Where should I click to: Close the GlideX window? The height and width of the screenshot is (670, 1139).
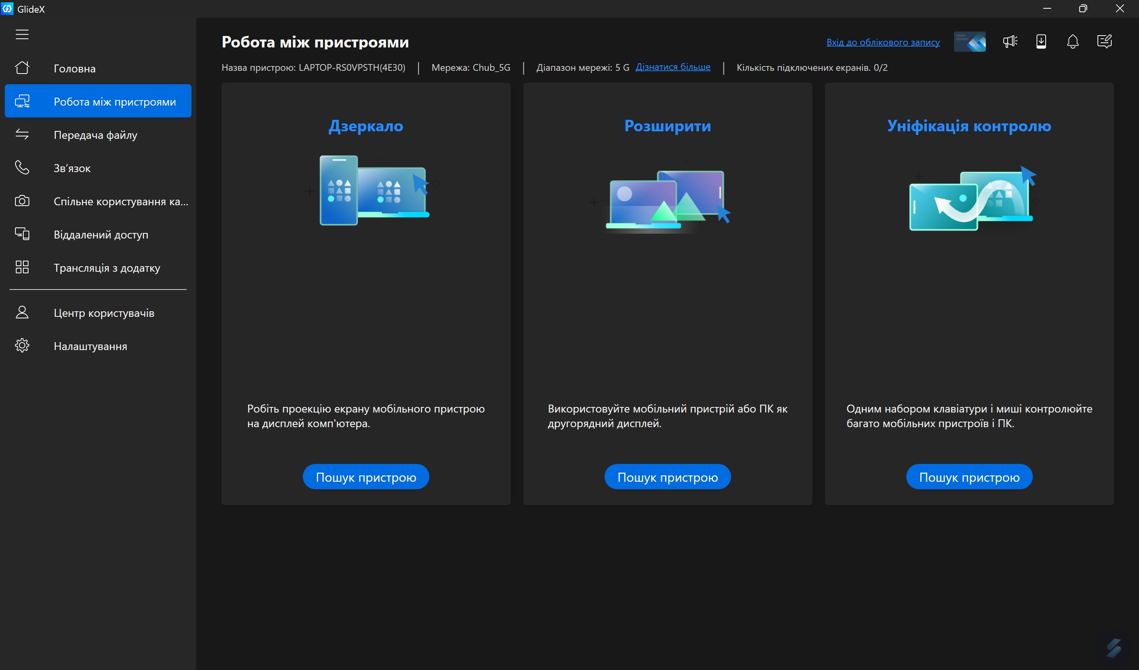1120,8
